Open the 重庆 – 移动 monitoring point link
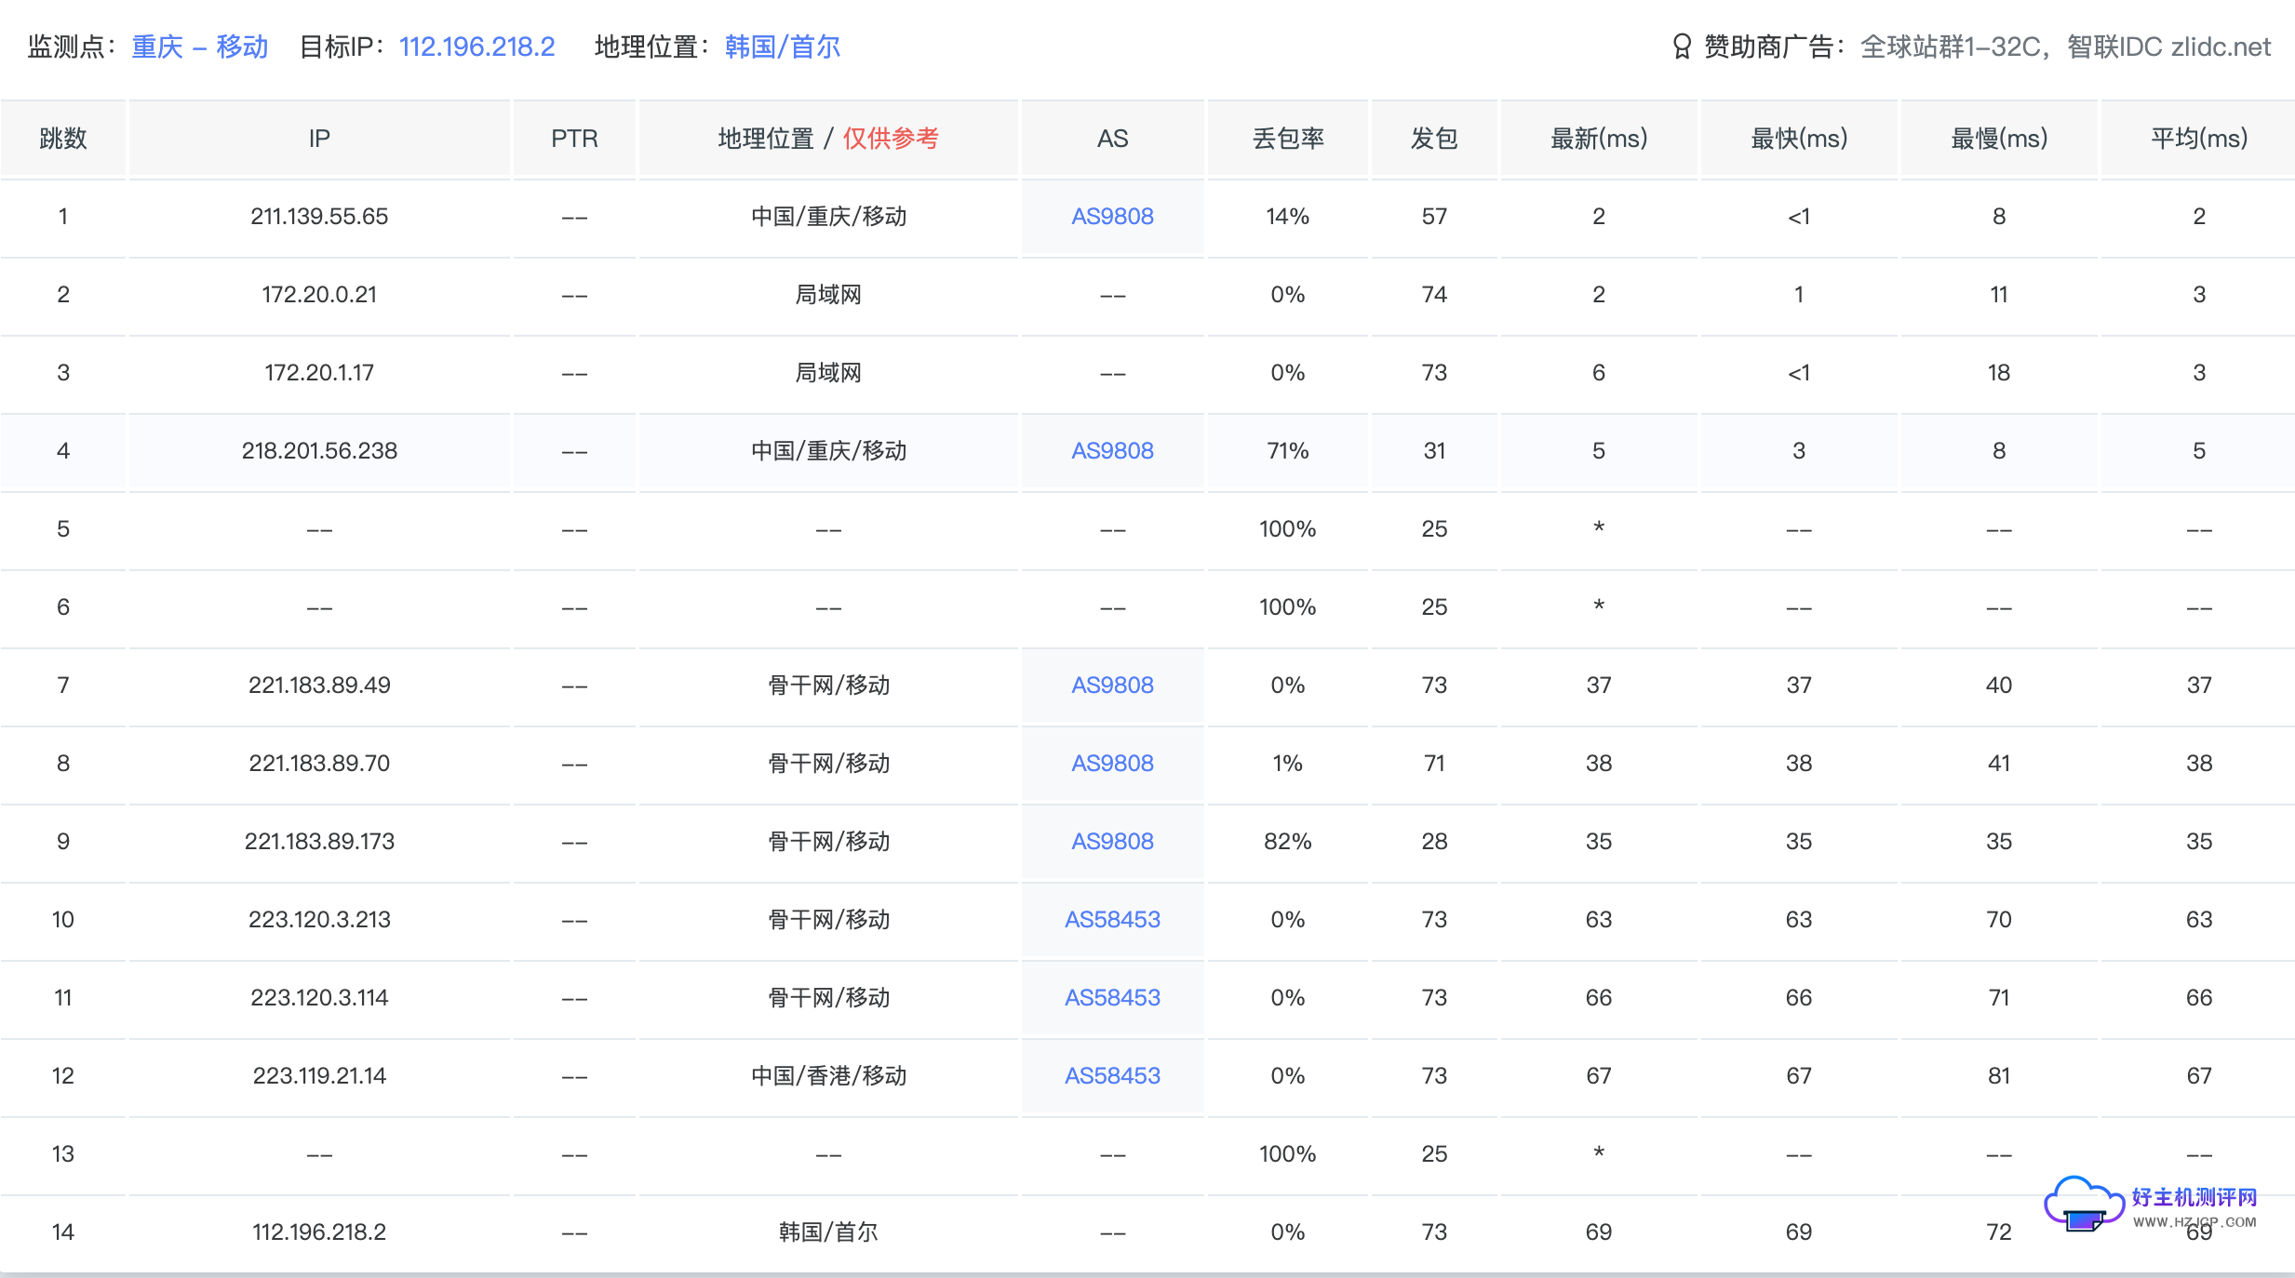 point(199,47)
